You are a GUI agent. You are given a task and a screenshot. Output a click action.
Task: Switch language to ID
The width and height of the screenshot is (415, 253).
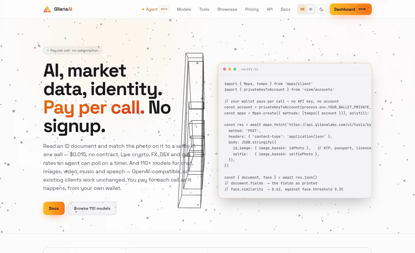310,9
